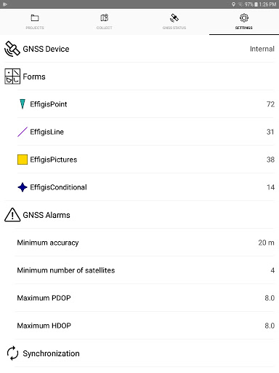Image resolution: width=279 pixels, height=373 pixels.
Task: Open the GNSS Status satellite icon
Action: [174, 18]
